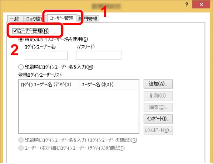Open the ロック設定 tab
The width and height of the screenshot is (213, 164).
pos(34,19)
